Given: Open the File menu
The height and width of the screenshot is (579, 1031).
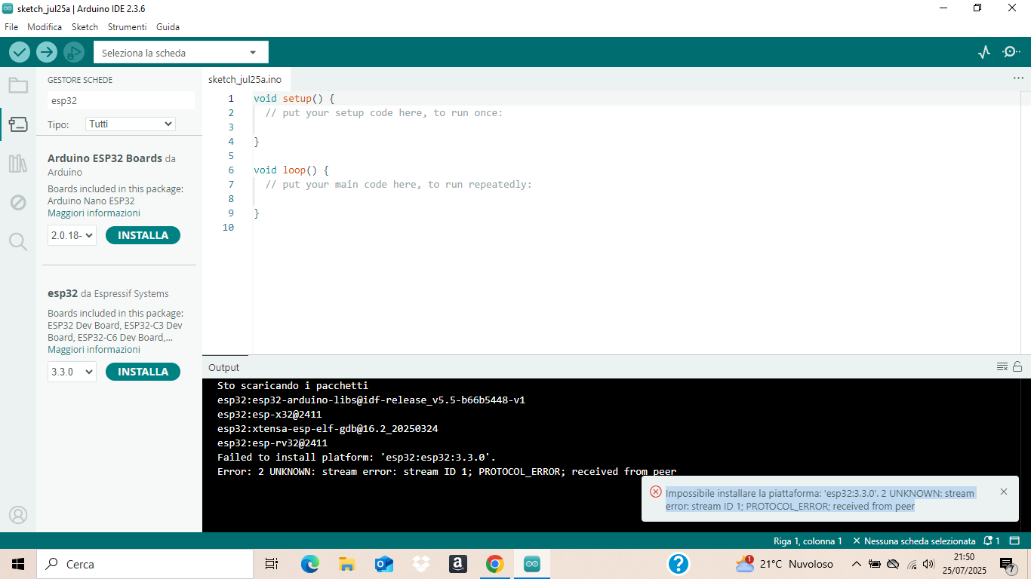Looking at the screenshot, I should point(11,26).
